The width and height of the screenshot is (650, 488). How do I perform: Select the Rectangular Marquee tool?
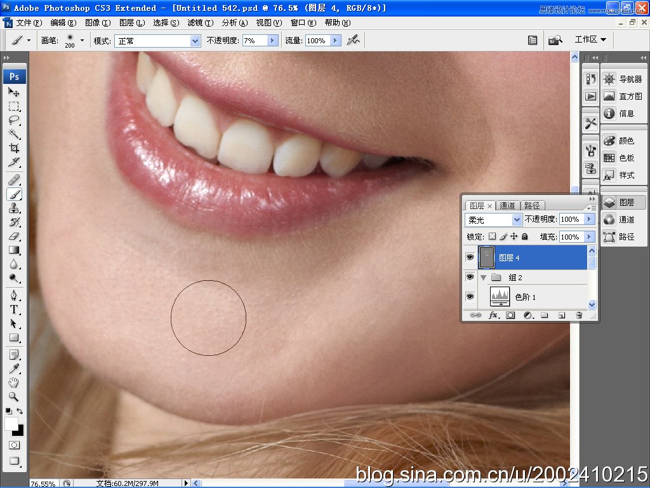pyautogui.click(x=14, y=106)
